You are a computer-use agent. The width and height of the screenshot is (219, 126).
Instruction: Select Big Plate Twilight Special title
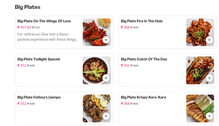tap(39, 59)
